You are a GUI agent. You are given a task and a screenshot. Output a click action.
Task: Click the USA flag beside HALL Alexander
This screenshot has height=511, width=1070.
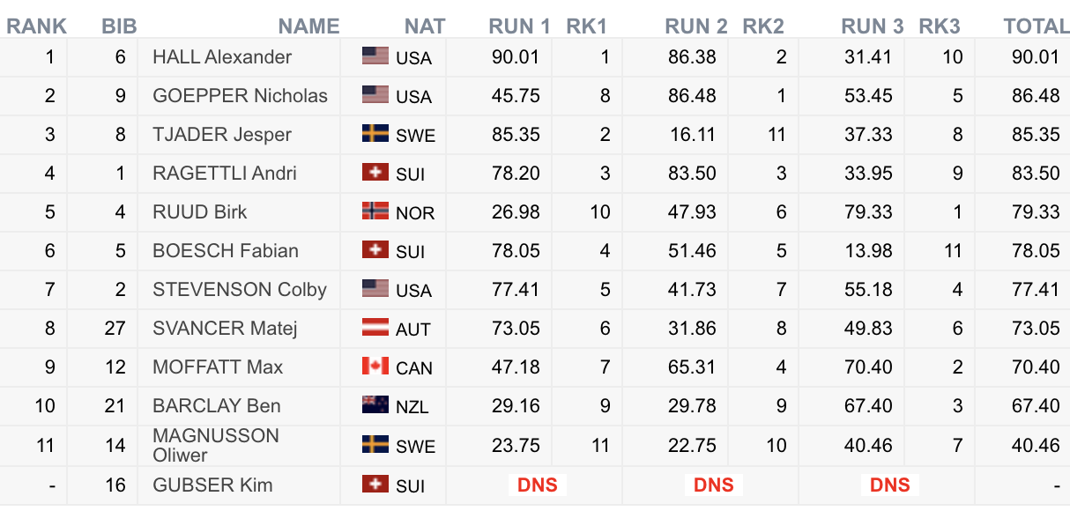375,56
